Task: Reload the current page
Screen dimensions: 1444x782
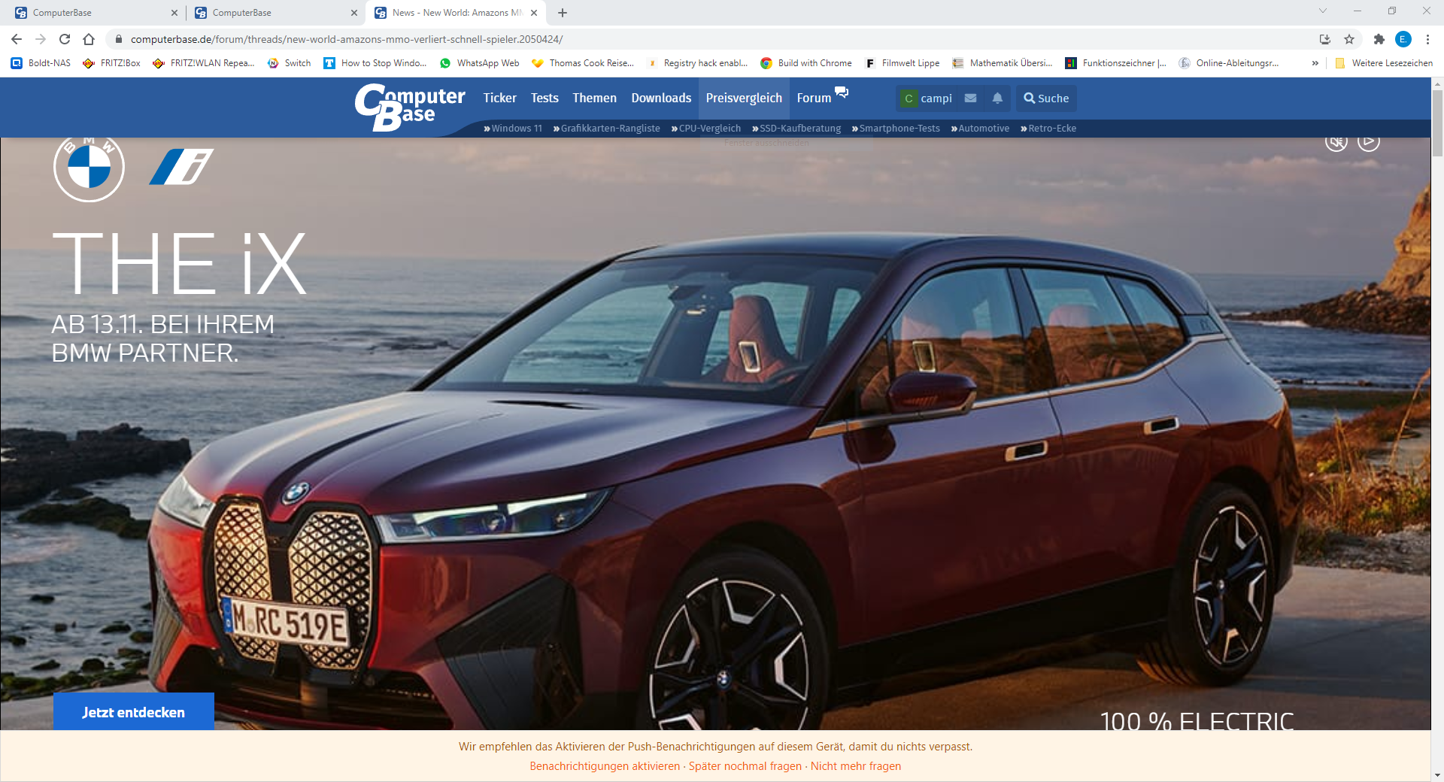Action: click(x=65, y=39)
